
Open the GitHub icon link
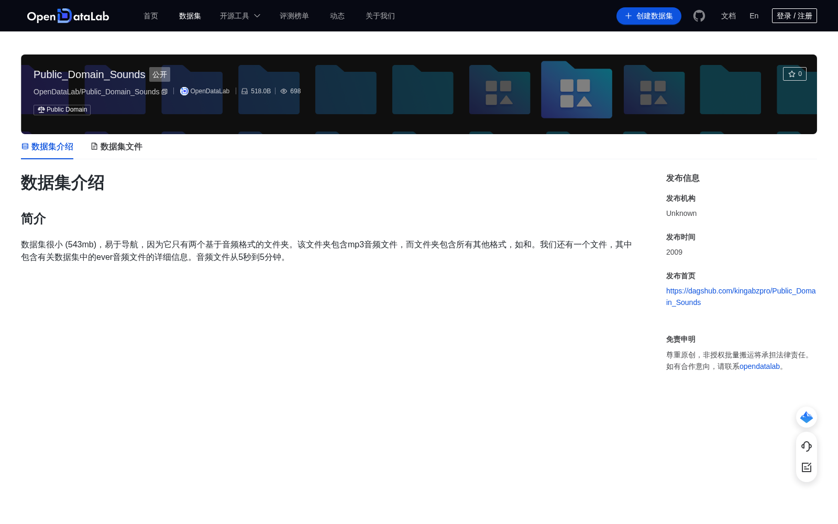699,16
